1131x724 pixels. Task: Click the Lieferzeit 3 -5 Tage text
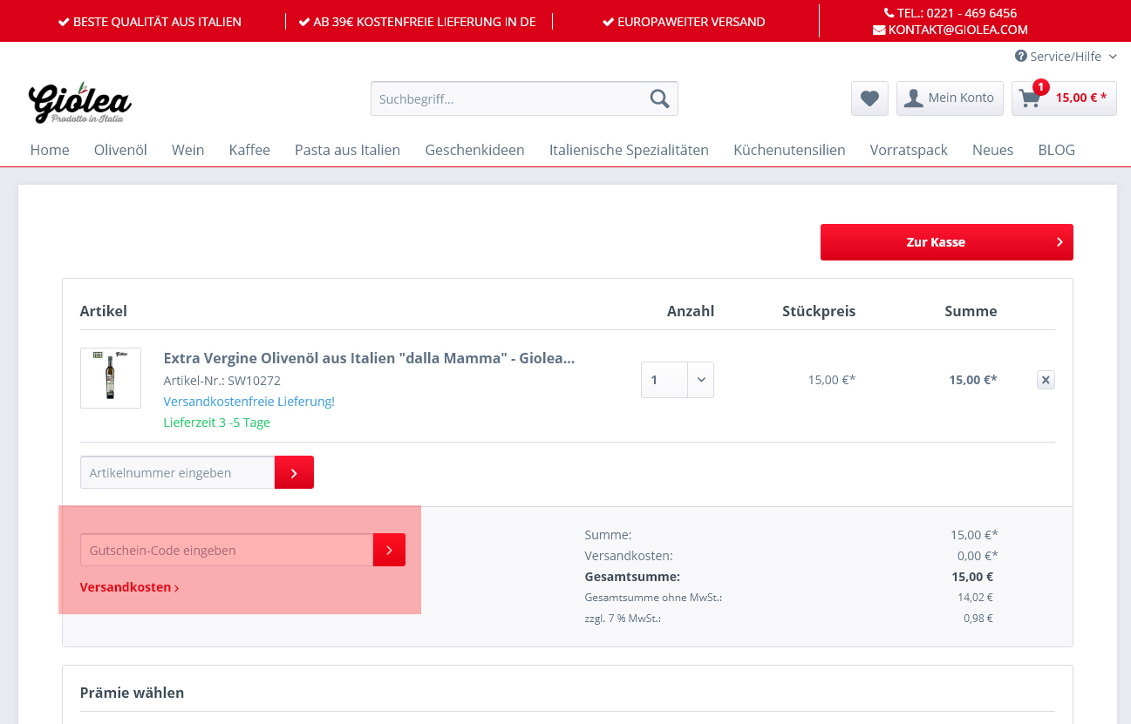click(217, 423)
